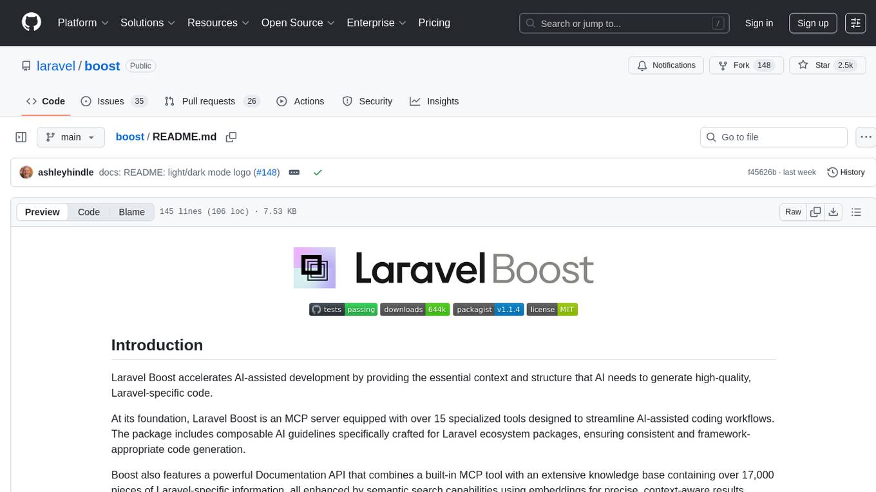Open more file actions ellipsis menu
Screen dimensions: 876x492
[866, 137]
